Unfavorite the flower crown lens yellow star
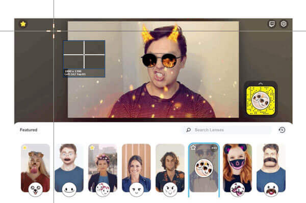Viewport: 306px width, 203px height. pyautogui.click(x=92, y=148)
